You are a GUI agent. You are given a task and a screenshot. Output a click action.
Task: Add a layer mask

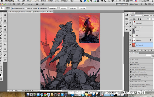138,50
